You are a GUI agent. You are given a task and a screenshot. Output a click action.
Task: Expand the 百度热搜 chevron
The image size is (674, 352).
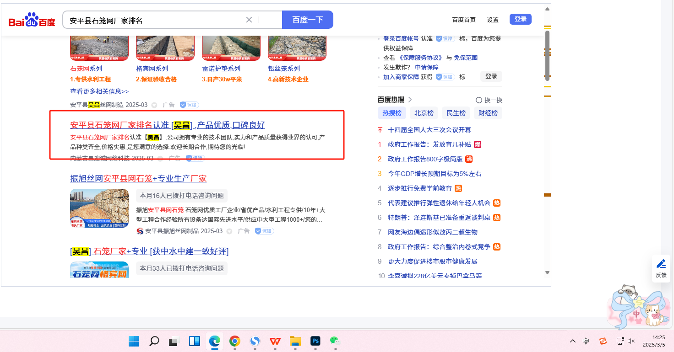point(410,100)
